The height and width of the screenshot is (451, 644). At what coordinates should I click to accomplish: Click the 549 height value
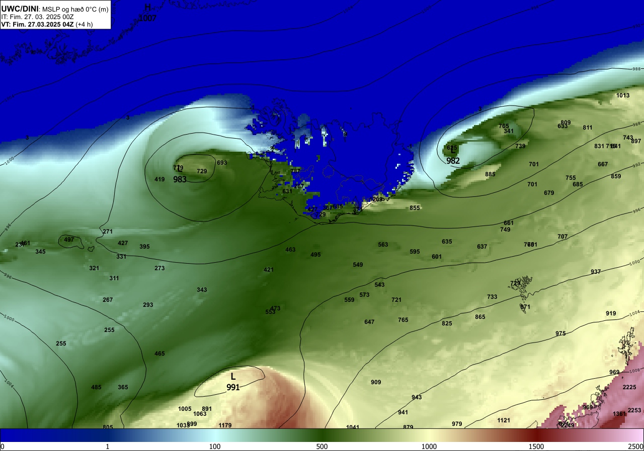point(358,265)
